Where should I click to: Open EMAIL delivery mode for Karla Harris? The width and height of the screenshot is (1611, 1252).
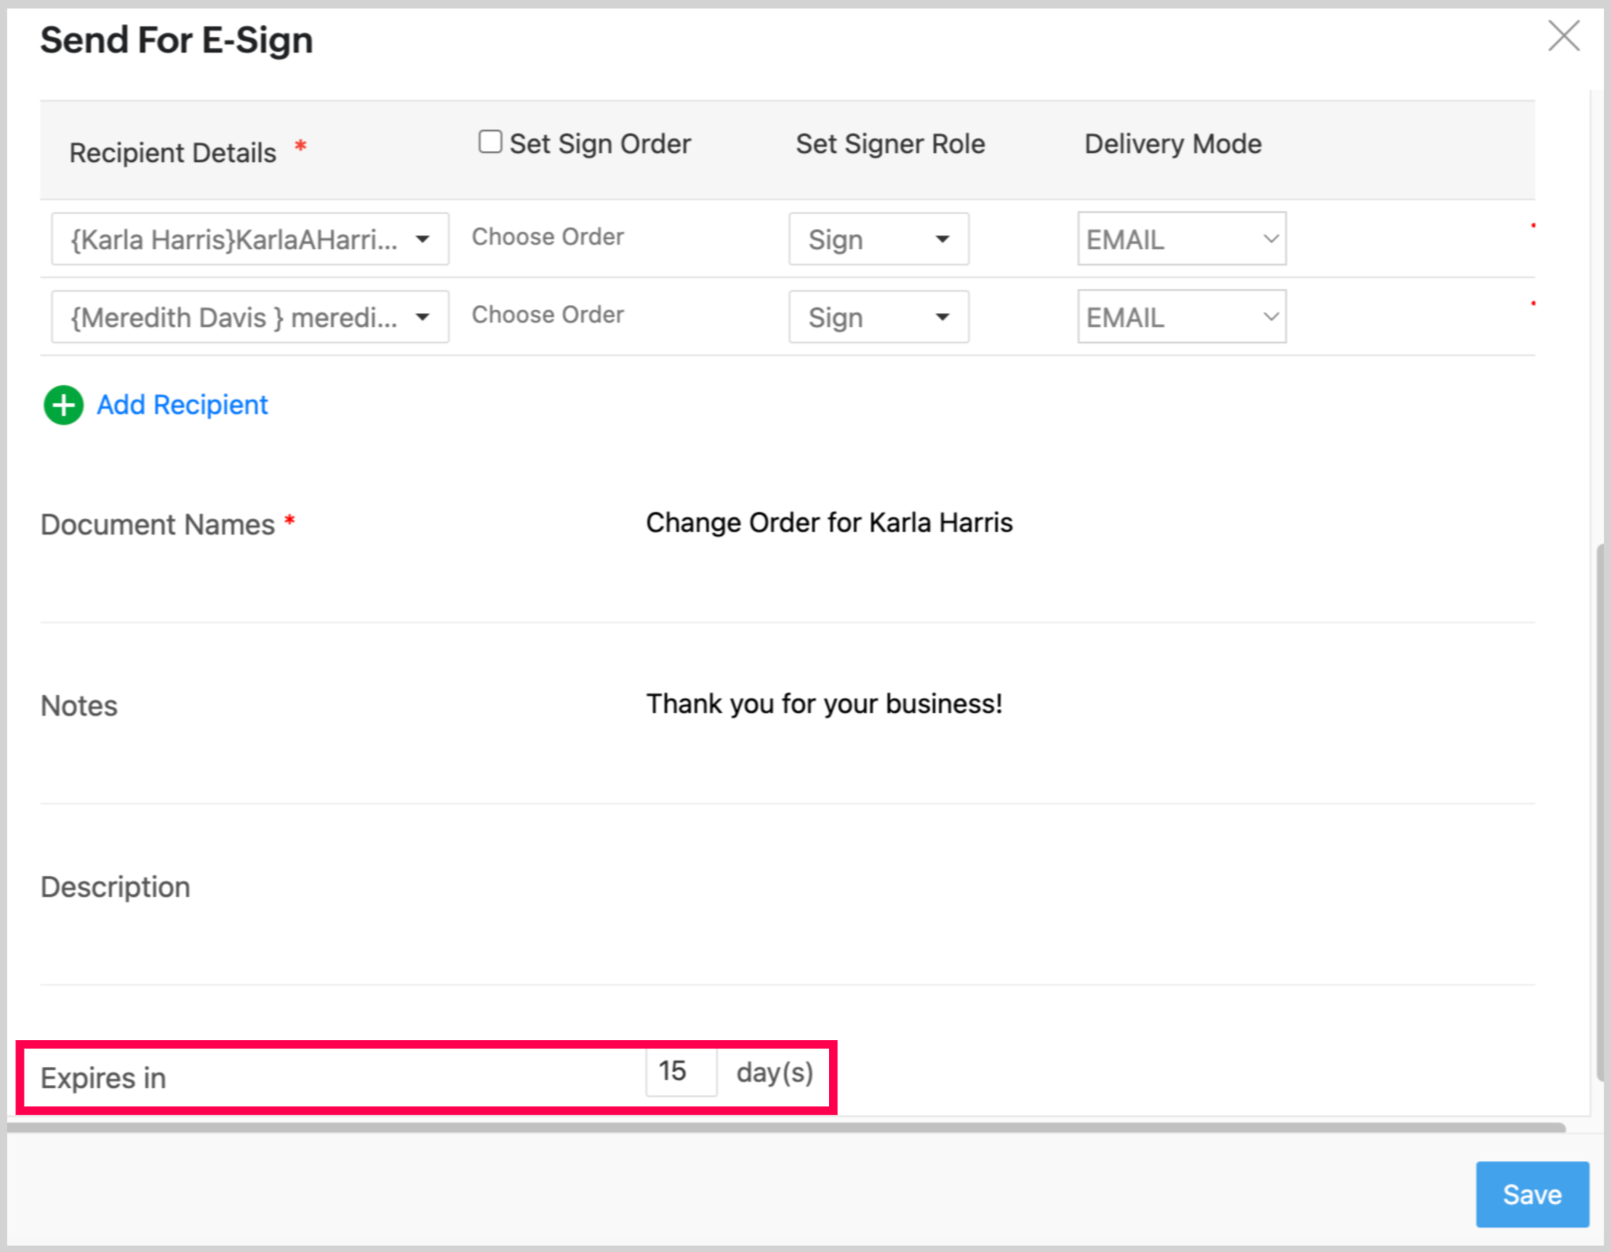1181,239
